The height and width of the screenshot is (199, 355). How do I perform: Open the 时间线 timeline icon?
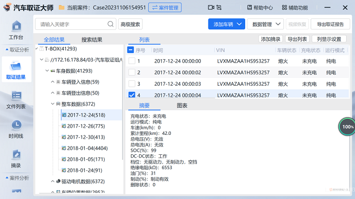tap(16, 125)
